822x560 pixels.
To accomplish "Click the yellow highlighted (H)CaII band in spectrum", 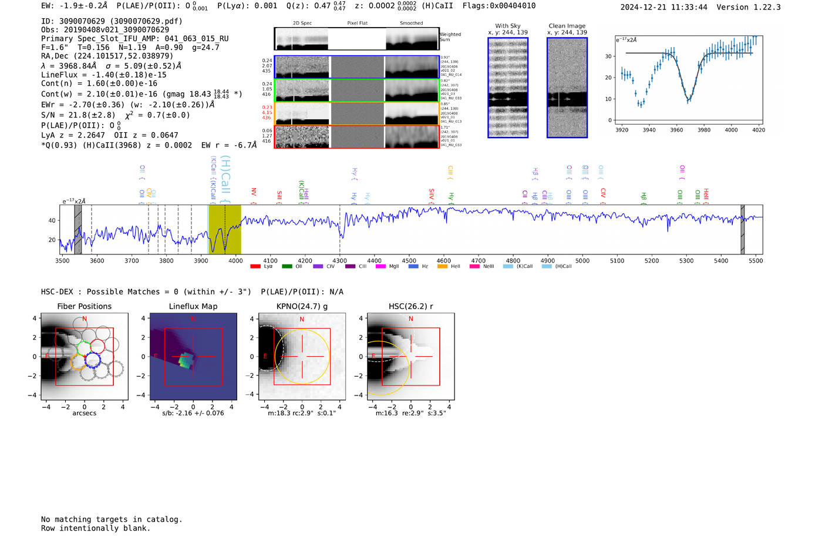I will 225,229.
